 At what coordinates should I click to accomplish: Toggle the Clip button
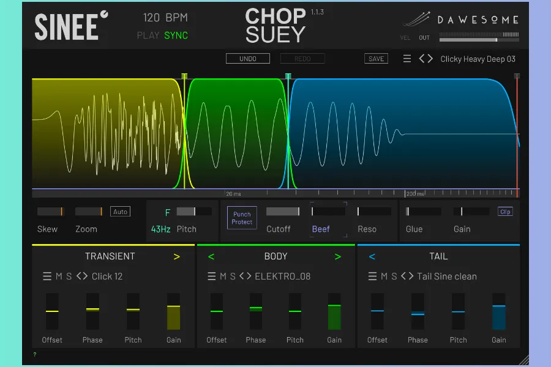click(x=505, y=212)
